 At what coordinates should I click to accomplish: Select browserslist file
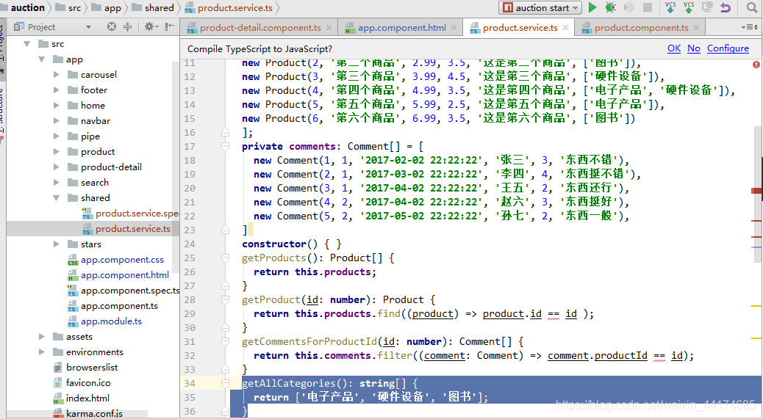click(92, 368)
